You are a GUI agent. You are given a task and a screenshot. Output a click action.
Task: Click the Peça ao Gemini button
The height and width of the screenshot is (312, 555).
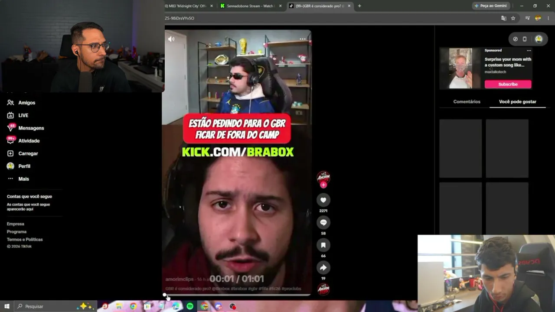click(491, 6)
